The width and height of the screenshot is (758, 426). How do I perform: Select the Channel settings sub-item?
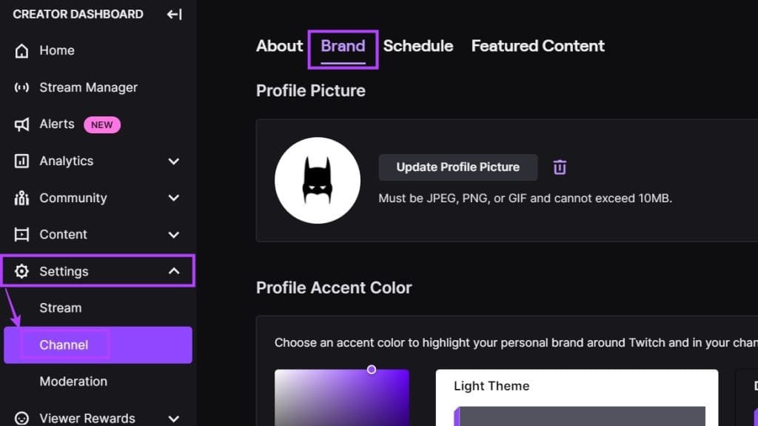coord(98,345)
